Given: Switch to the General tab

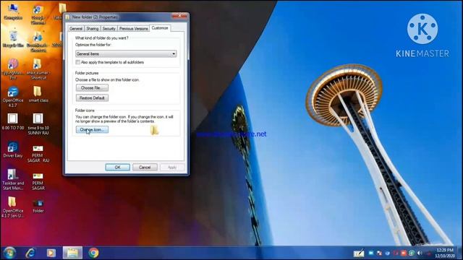Looking at the screenshot, I should pos(76,29).
